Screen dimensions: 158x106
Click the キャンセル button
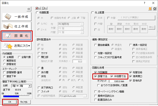[x=24, y=102]
